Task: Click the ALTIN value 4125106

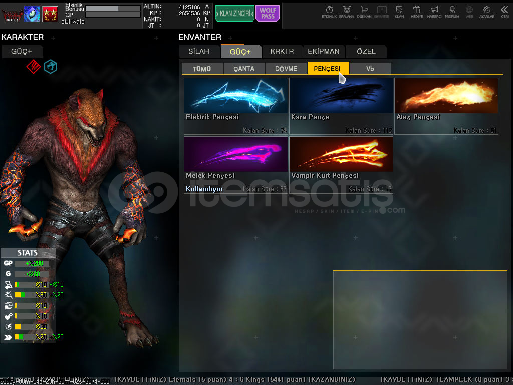Action: 189,7
